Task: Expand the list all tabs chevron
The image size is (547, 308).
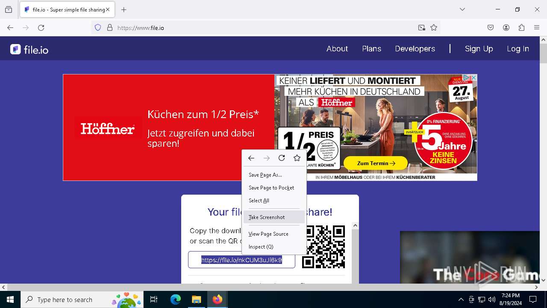Action: tap(462, 9)
